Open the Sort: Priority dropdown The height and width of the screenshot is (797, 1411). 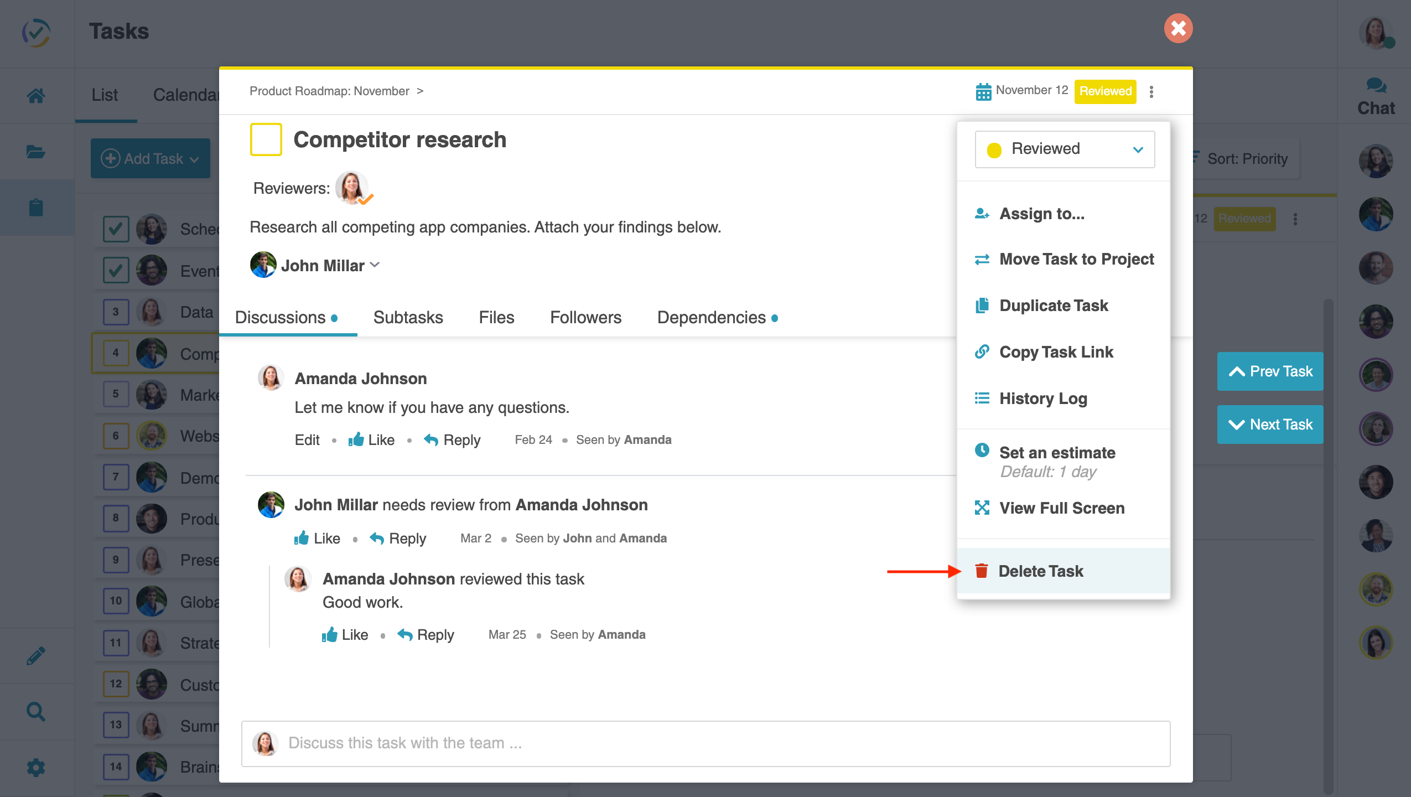pyautogui.click(x=1246, y=159)
